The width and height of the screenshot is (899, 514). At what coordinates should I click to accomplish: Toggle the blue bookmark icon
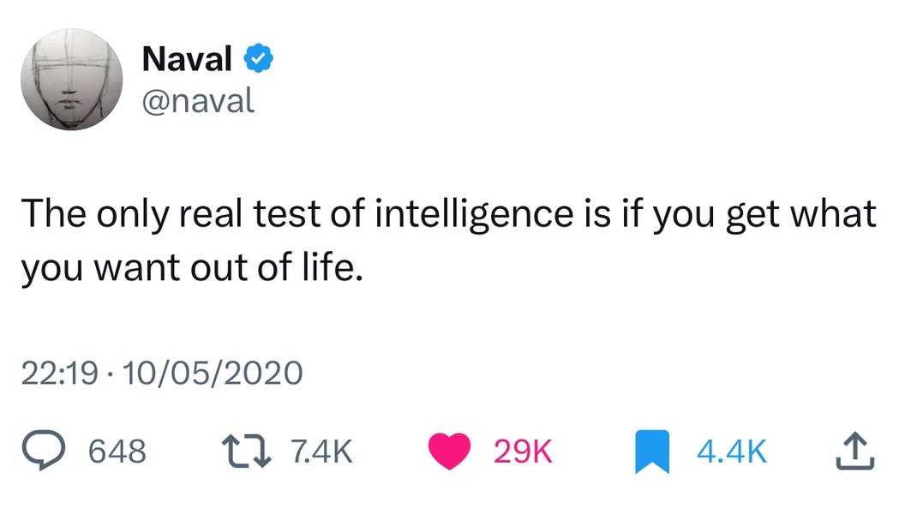tap(652, 451)
